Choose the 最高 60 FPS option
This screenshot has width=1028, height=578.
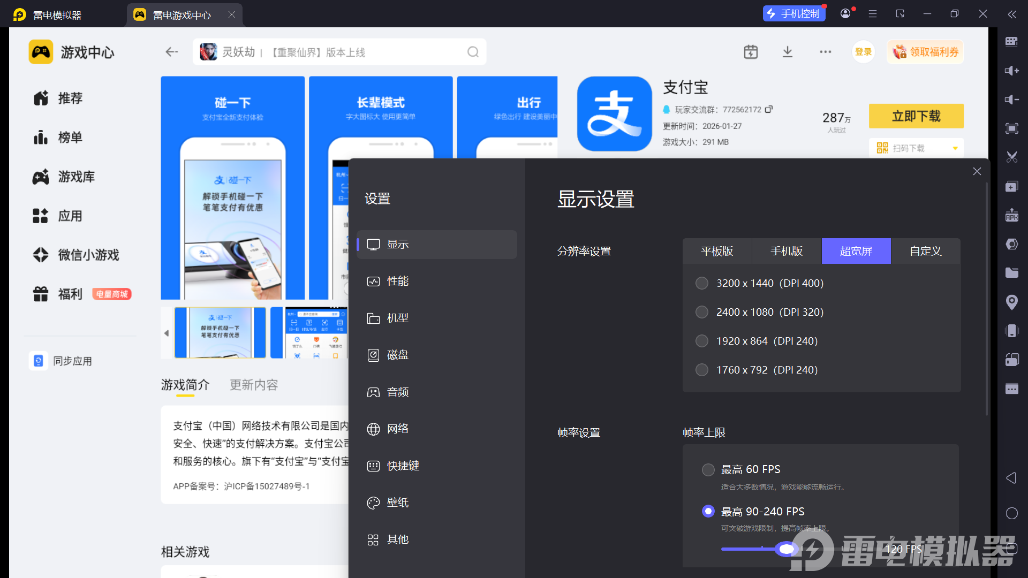point(708,469)
